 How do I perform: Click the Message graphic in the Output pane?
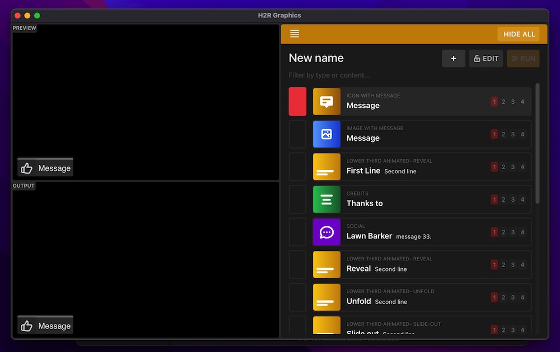tap(45, 326)
